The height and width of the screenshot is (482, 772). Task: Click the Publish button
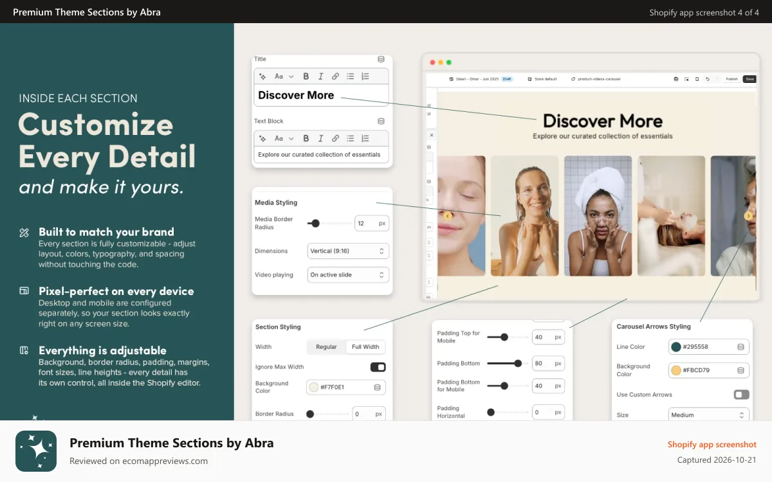732,79
